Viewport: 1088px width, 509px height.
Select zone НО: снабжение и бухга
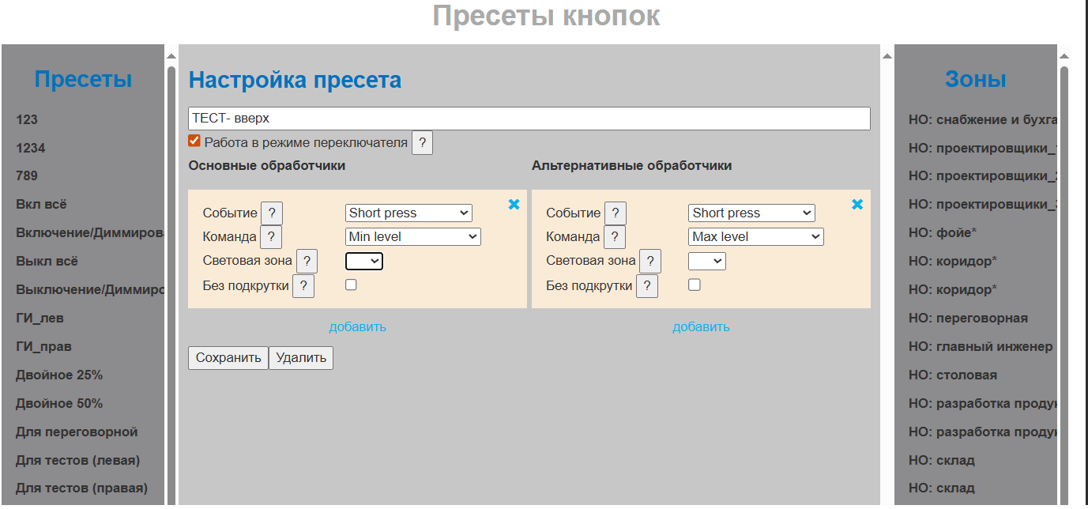click(x=983, y=120)
